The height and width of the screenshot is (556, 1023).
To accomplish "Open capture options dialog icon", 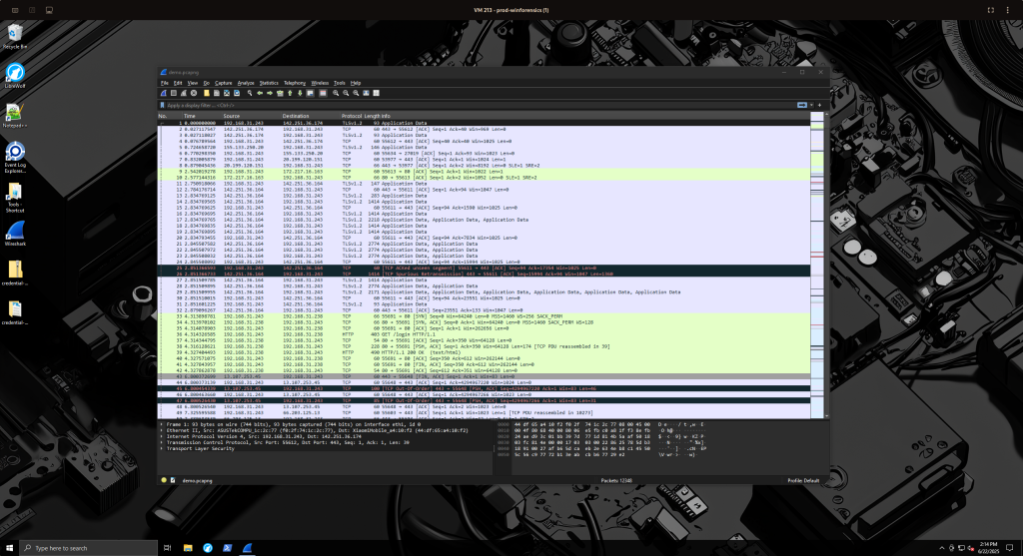I will click(x=194, y=93).
